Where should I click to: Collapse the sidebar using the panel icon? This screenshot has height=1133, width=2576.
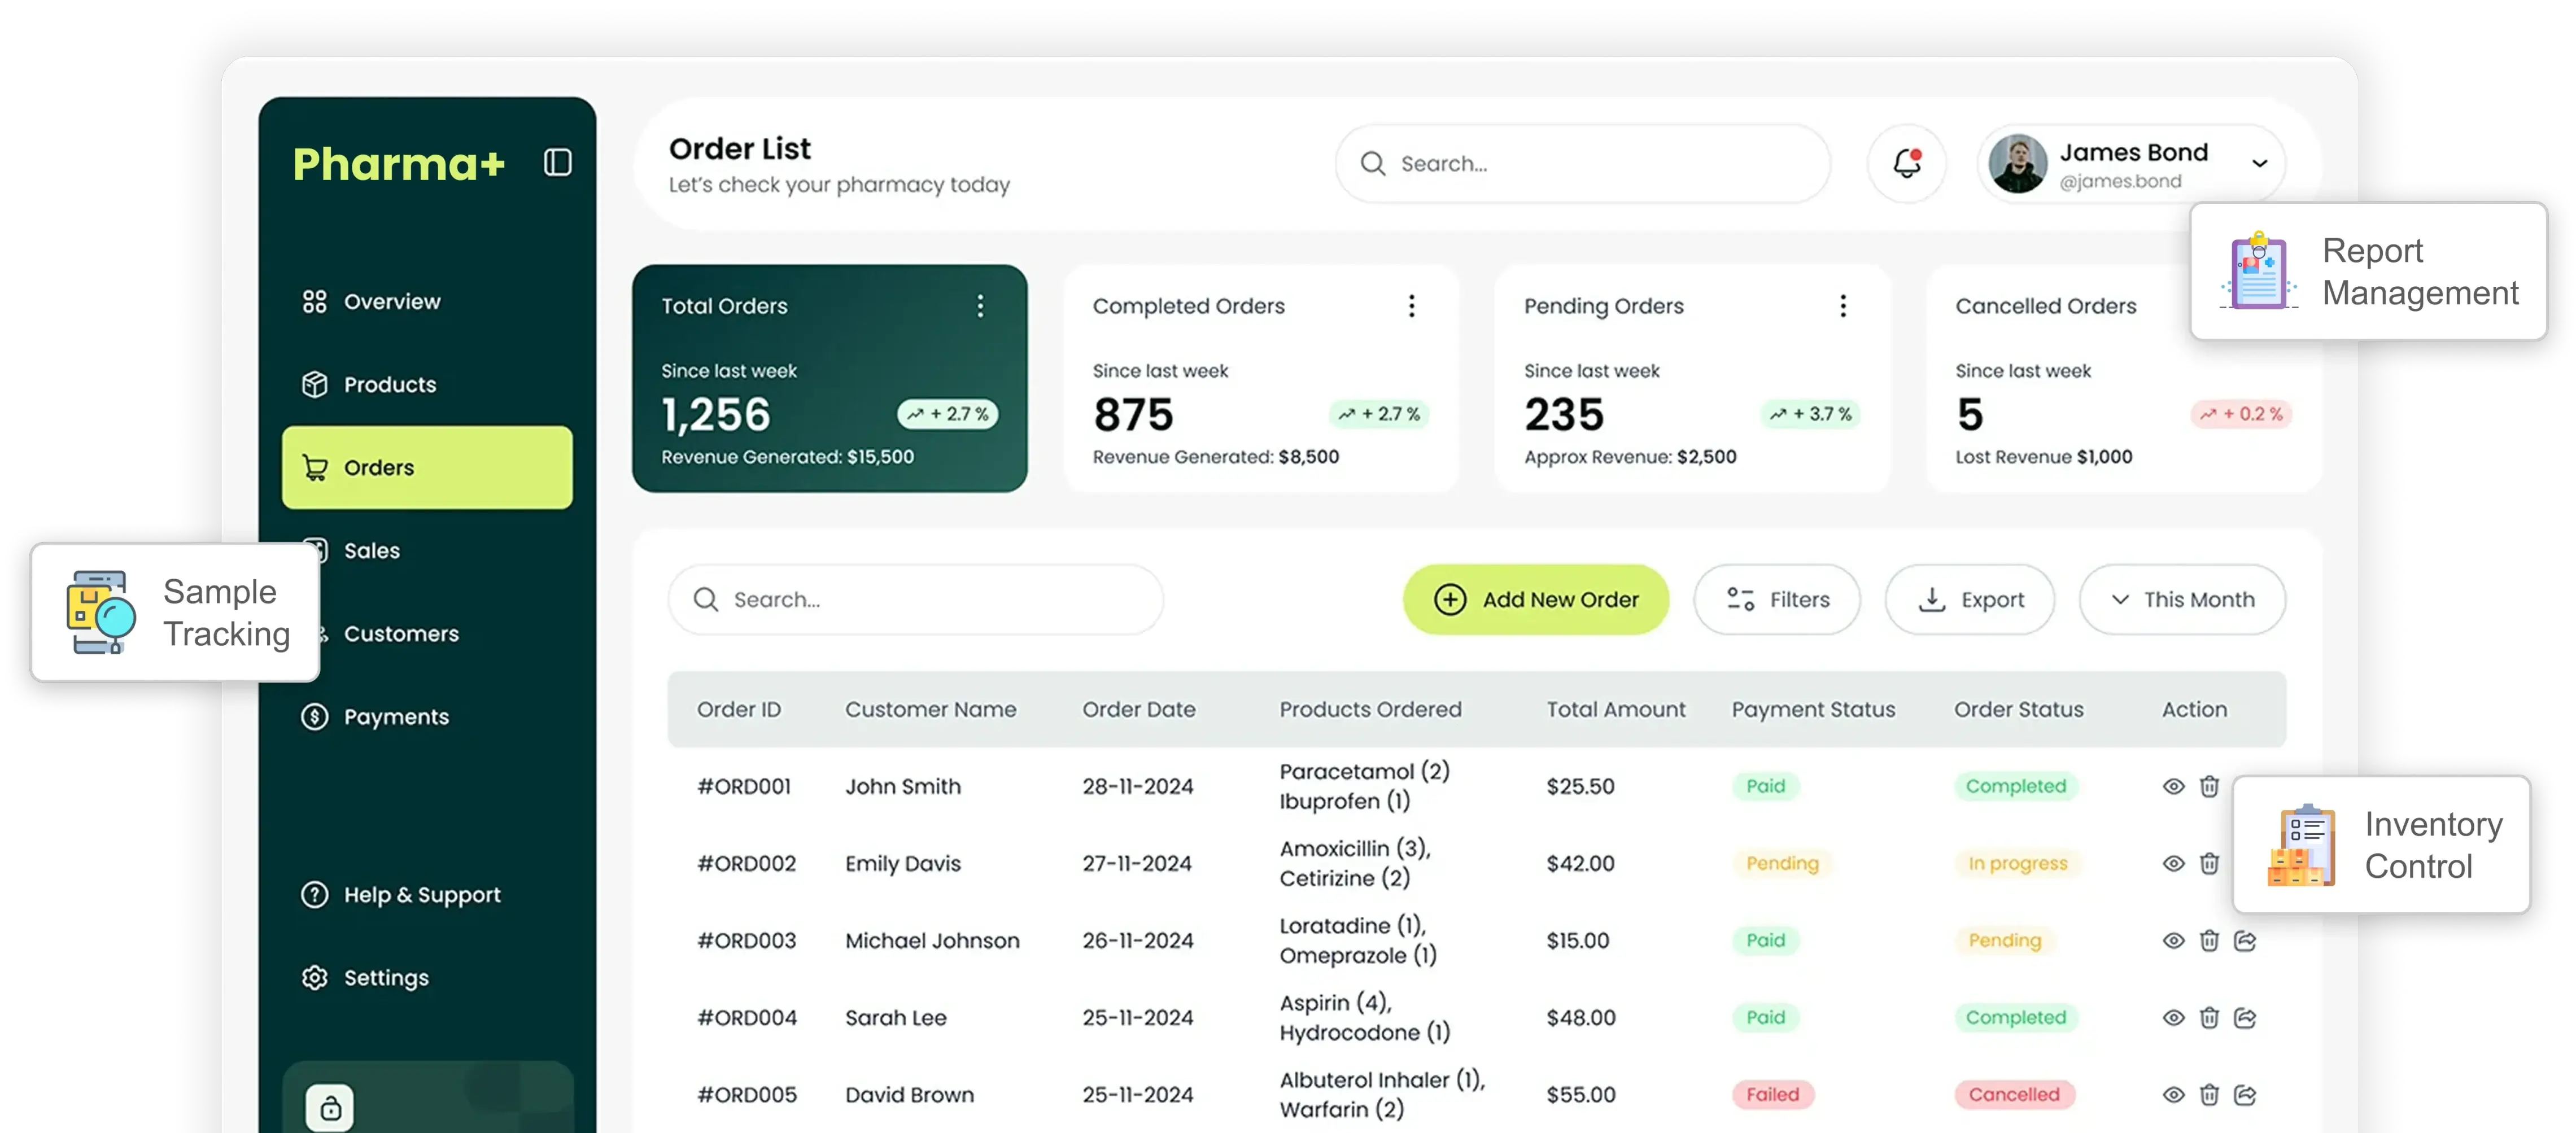559,163
